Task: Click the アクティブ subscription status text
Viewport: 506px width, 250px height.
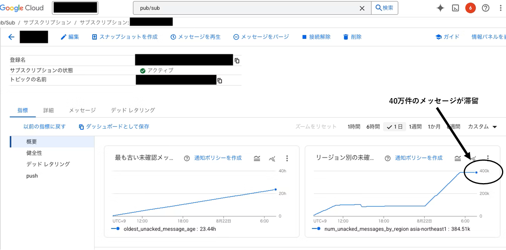Action: [160, 70]
